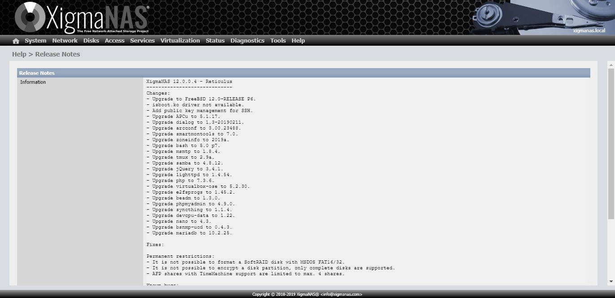Go to the home page icon
The width and height of the screenshot is (615, 298).
coord(16,41)
